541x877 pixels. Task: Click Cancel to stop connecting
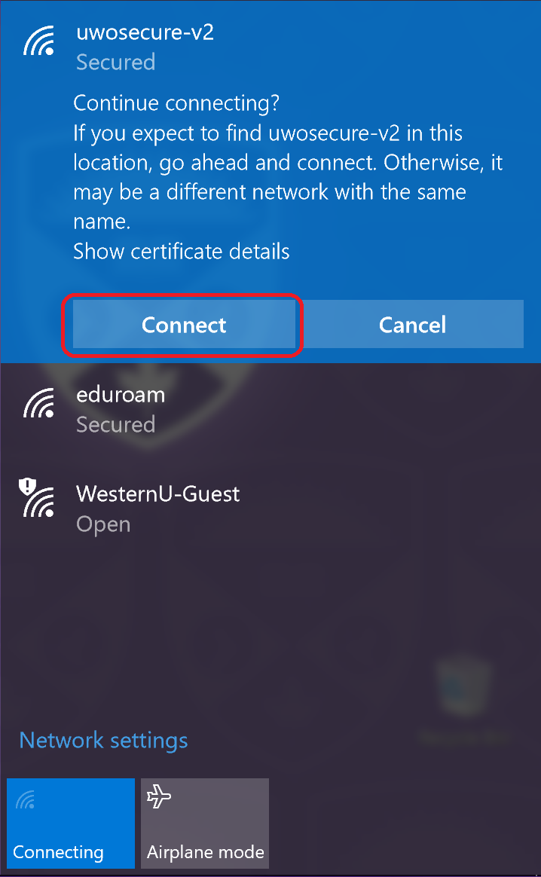[413, 325]
